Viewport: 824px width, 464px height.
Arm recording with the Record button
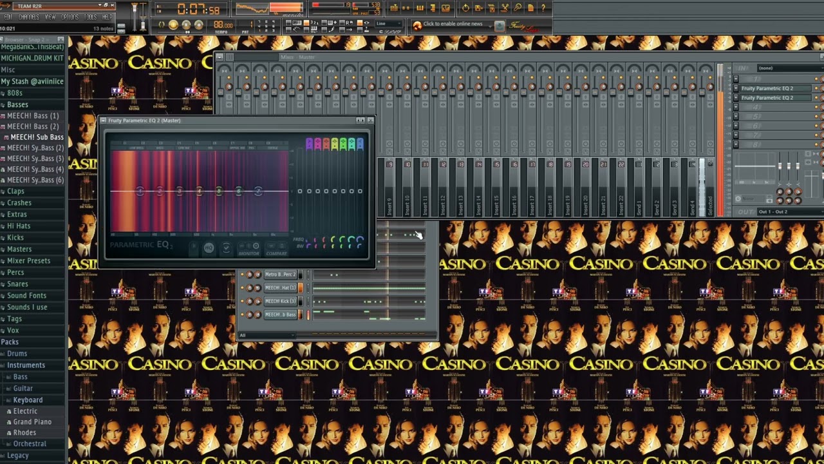point(199,25)
